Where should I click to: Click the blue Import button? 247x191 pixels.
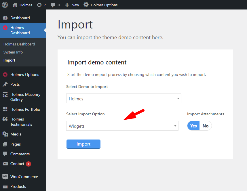coord(83,144)
